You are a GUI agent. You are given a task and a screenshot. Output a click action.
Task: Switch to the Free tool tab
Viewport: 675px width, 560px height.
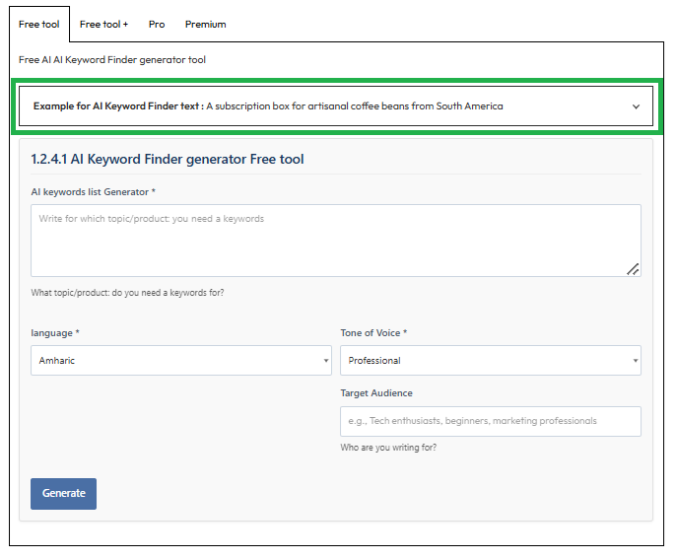(x=39, y=24)
